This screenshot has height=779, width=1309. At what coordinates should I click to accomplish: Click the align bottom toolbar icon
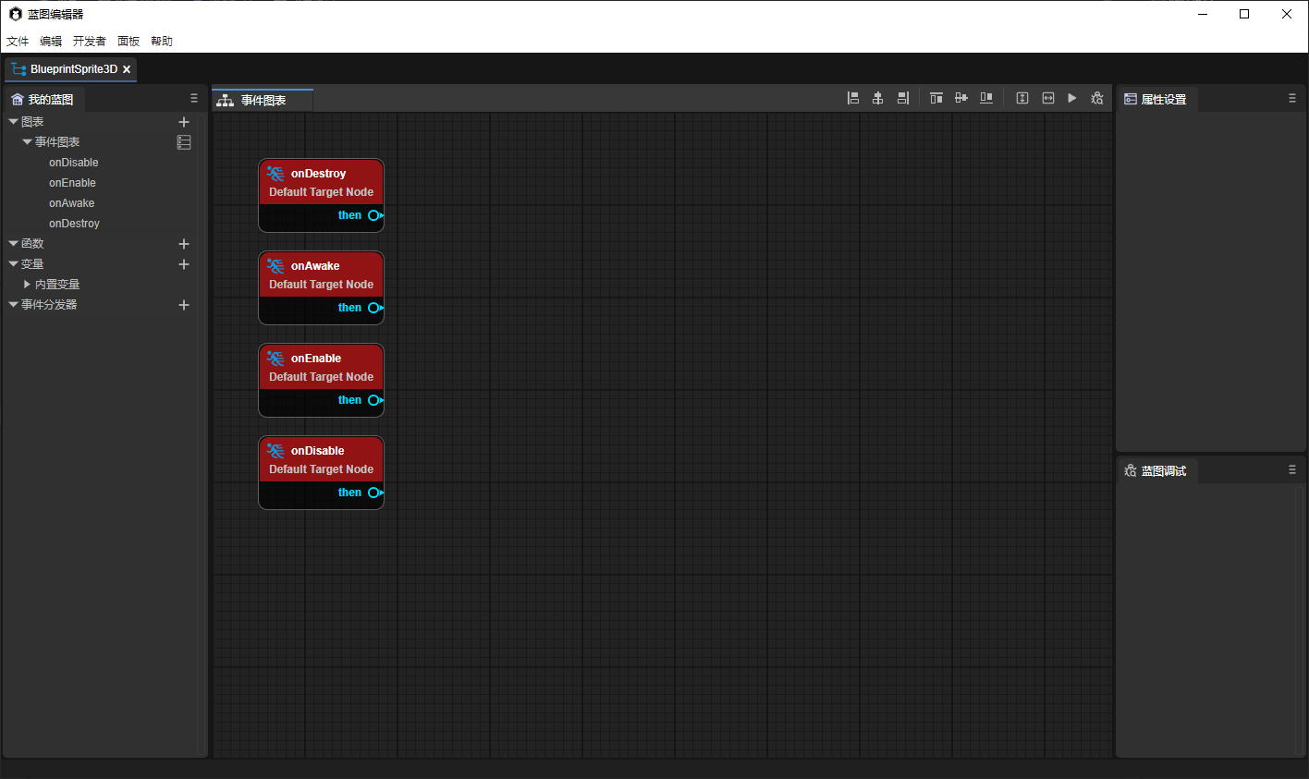click(x=986, y=98)
